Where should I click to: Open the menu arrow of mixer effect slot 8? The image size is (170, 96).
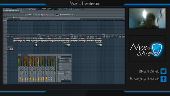(58, 70)
